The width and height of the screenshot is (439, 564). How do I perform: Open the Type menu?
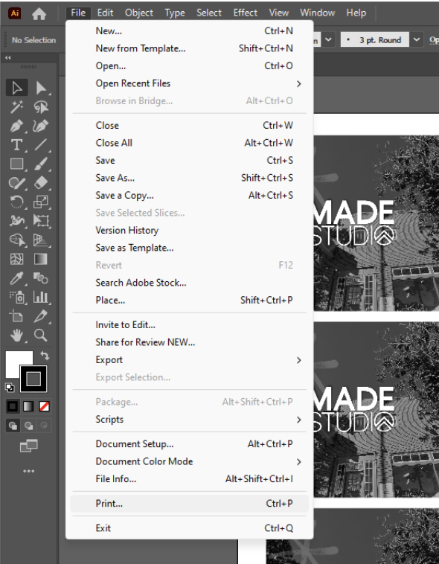tap(175, 13)
